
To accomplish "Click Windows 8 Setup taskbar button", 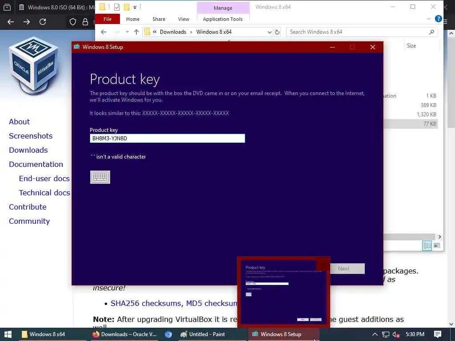I will click(x=284, y=334).
